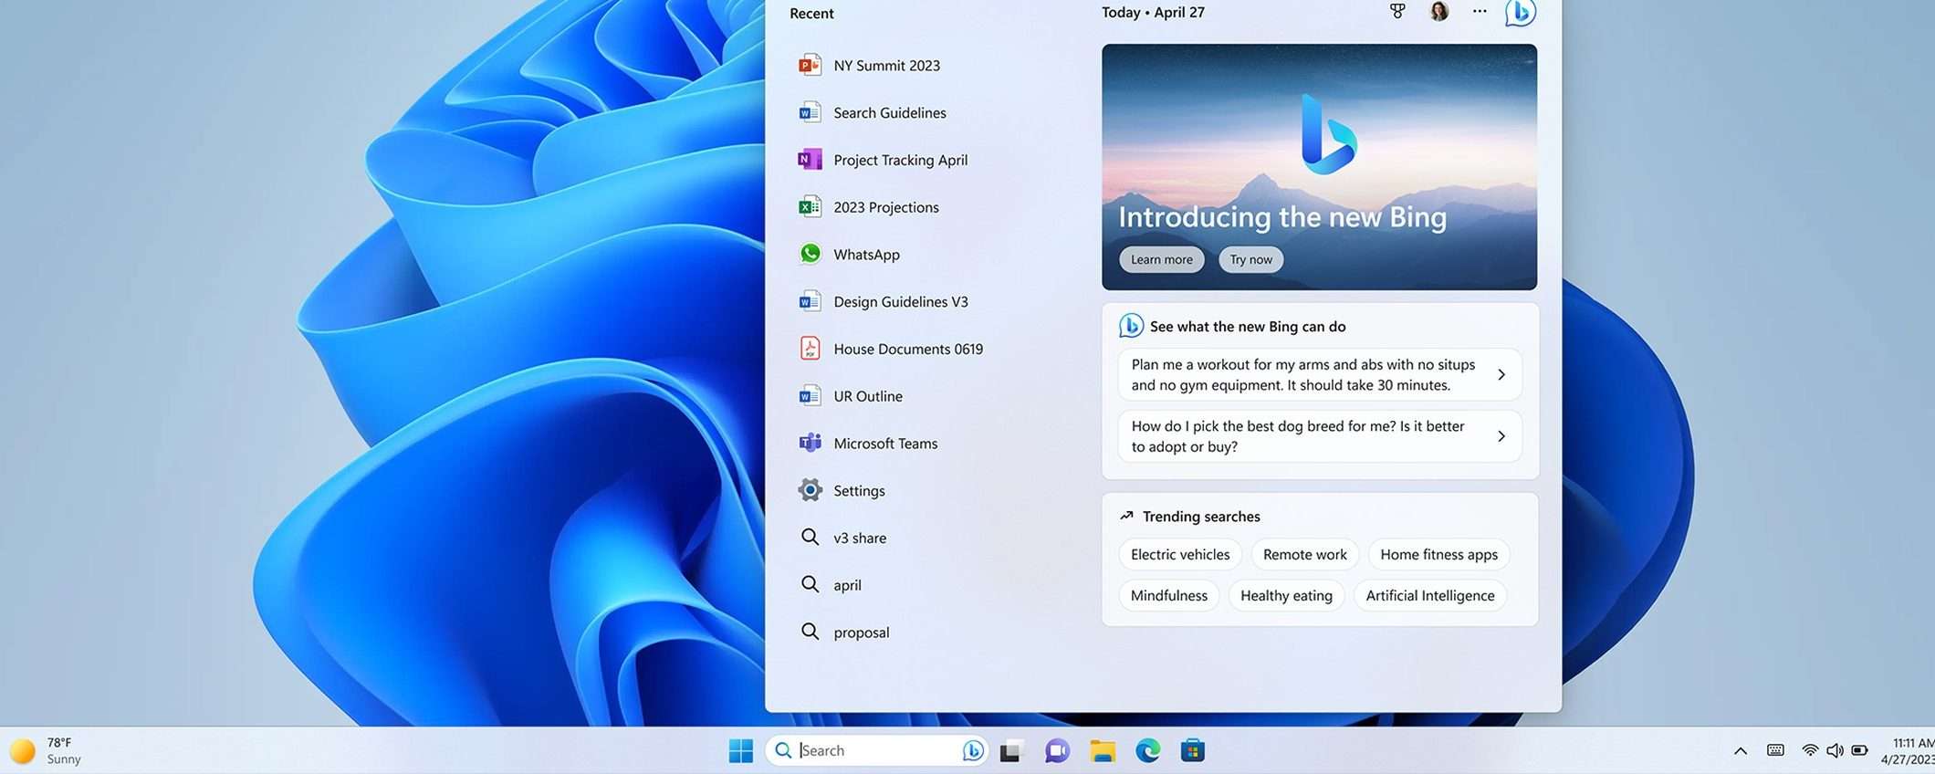
Task: Open 2023 Projections spreadsheet
Action: pos(885,207)
